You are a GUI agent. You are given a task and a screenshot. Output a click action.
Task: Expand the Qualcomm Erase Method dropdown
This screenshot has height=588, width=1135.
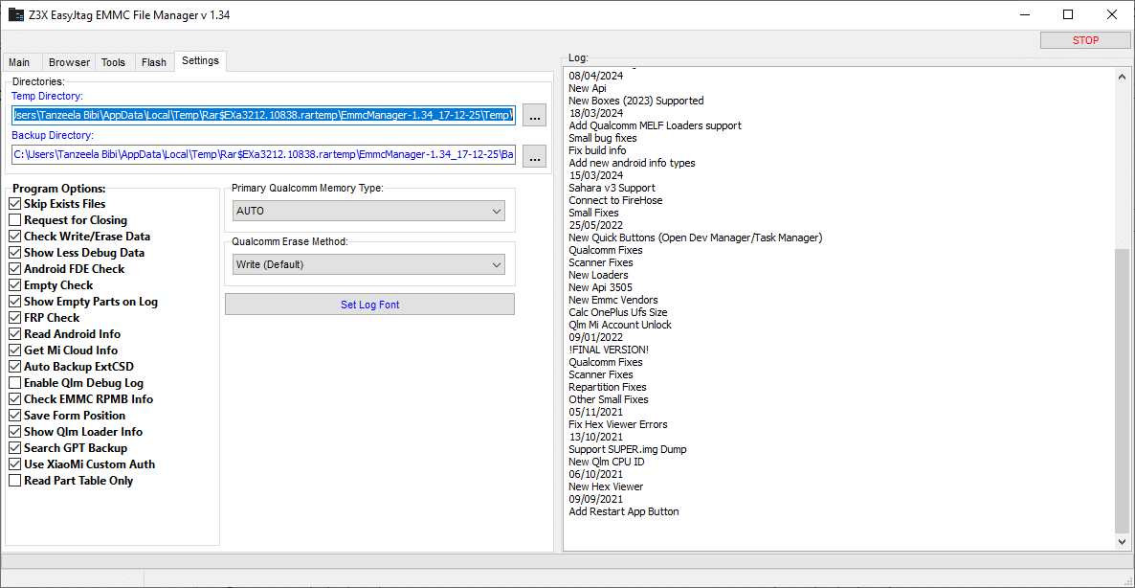click(x=369, y=264)
